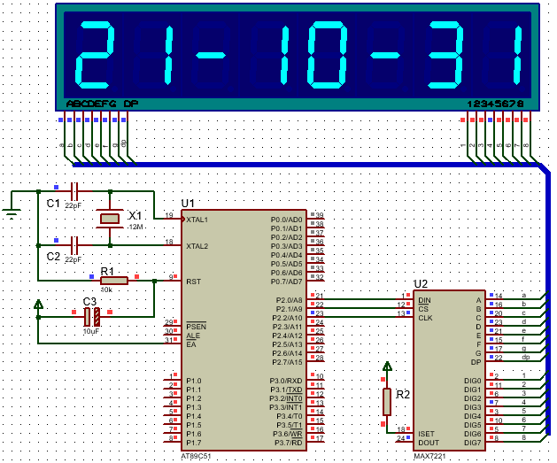Click the wire from P2.2/A10 to CLK
The width and height of the screenshot is (557, 463).
[360, 317]
